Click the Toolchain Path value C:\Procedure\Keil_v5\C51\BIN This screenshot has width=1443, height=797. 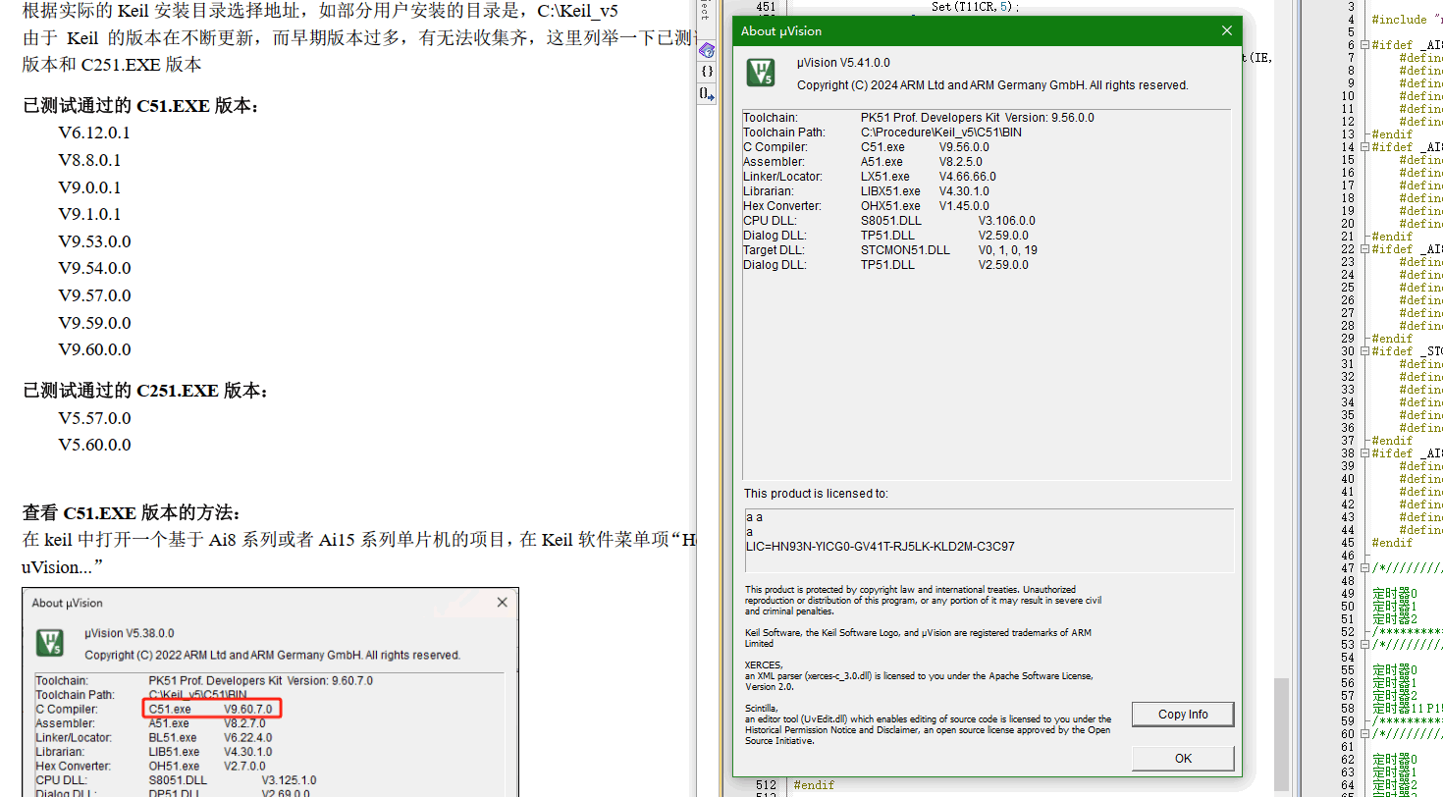942,133
